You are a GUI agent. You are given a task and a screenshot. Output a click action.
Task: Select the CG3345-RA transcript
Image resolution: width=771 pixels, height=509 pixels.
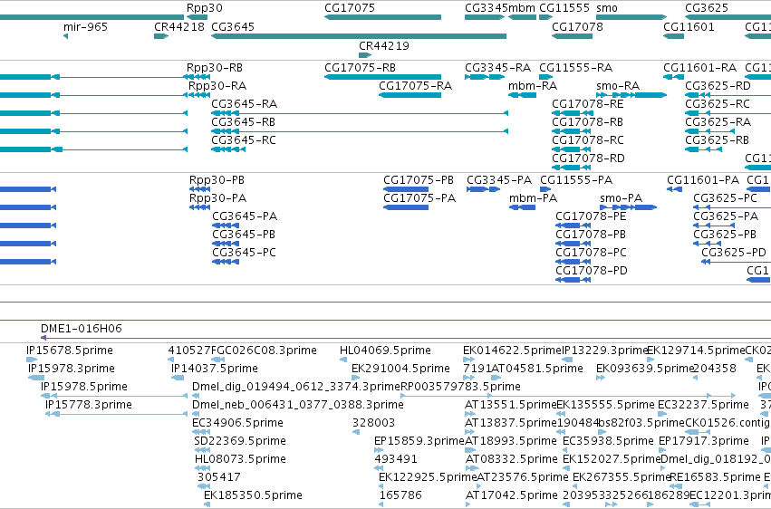point(485,77)
